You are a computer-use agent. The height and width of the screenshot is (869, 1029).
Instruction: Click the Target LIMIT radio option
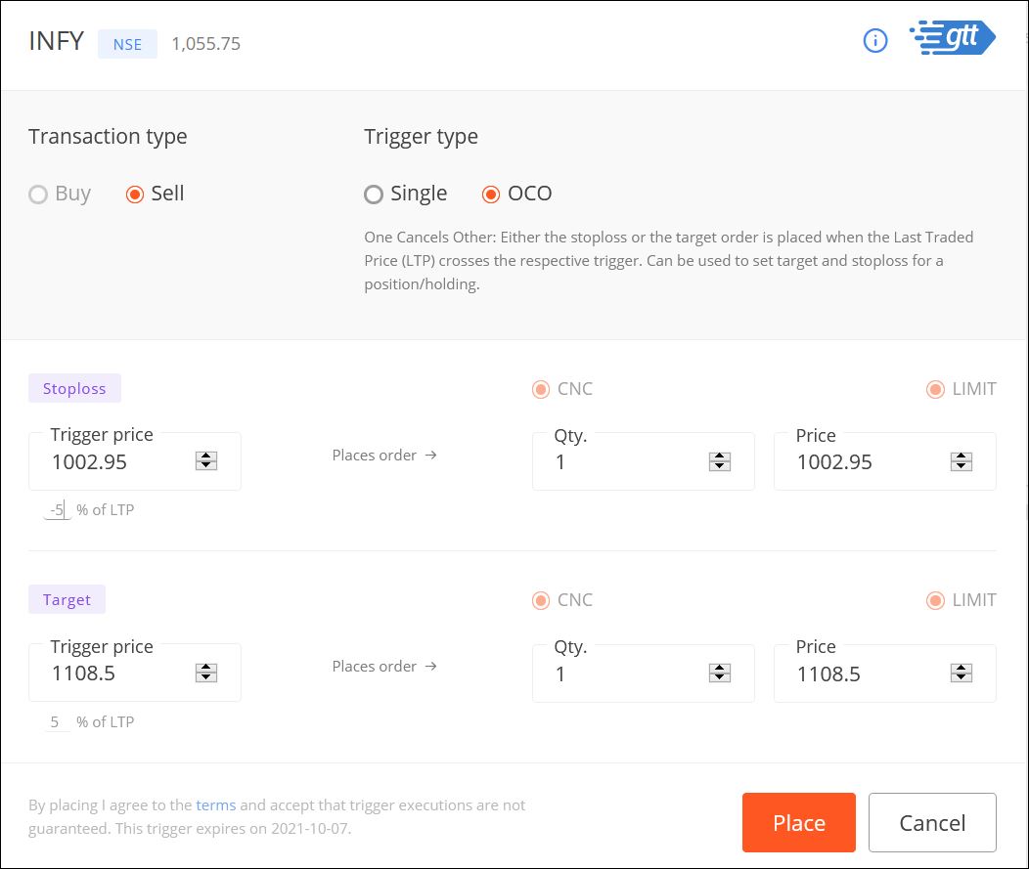936,600
